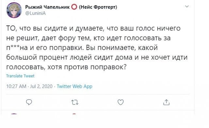Click the partially visible avatar below the tweet

pyautogui.click(x=14, y=114)
